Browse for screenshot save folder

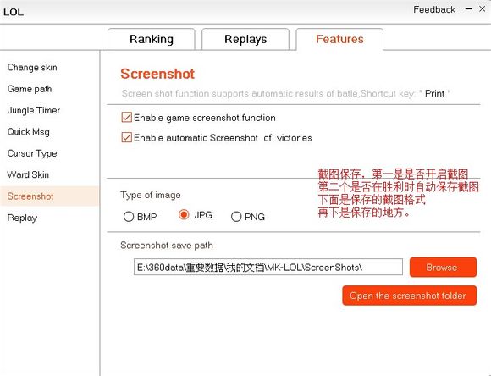[443, 268]
